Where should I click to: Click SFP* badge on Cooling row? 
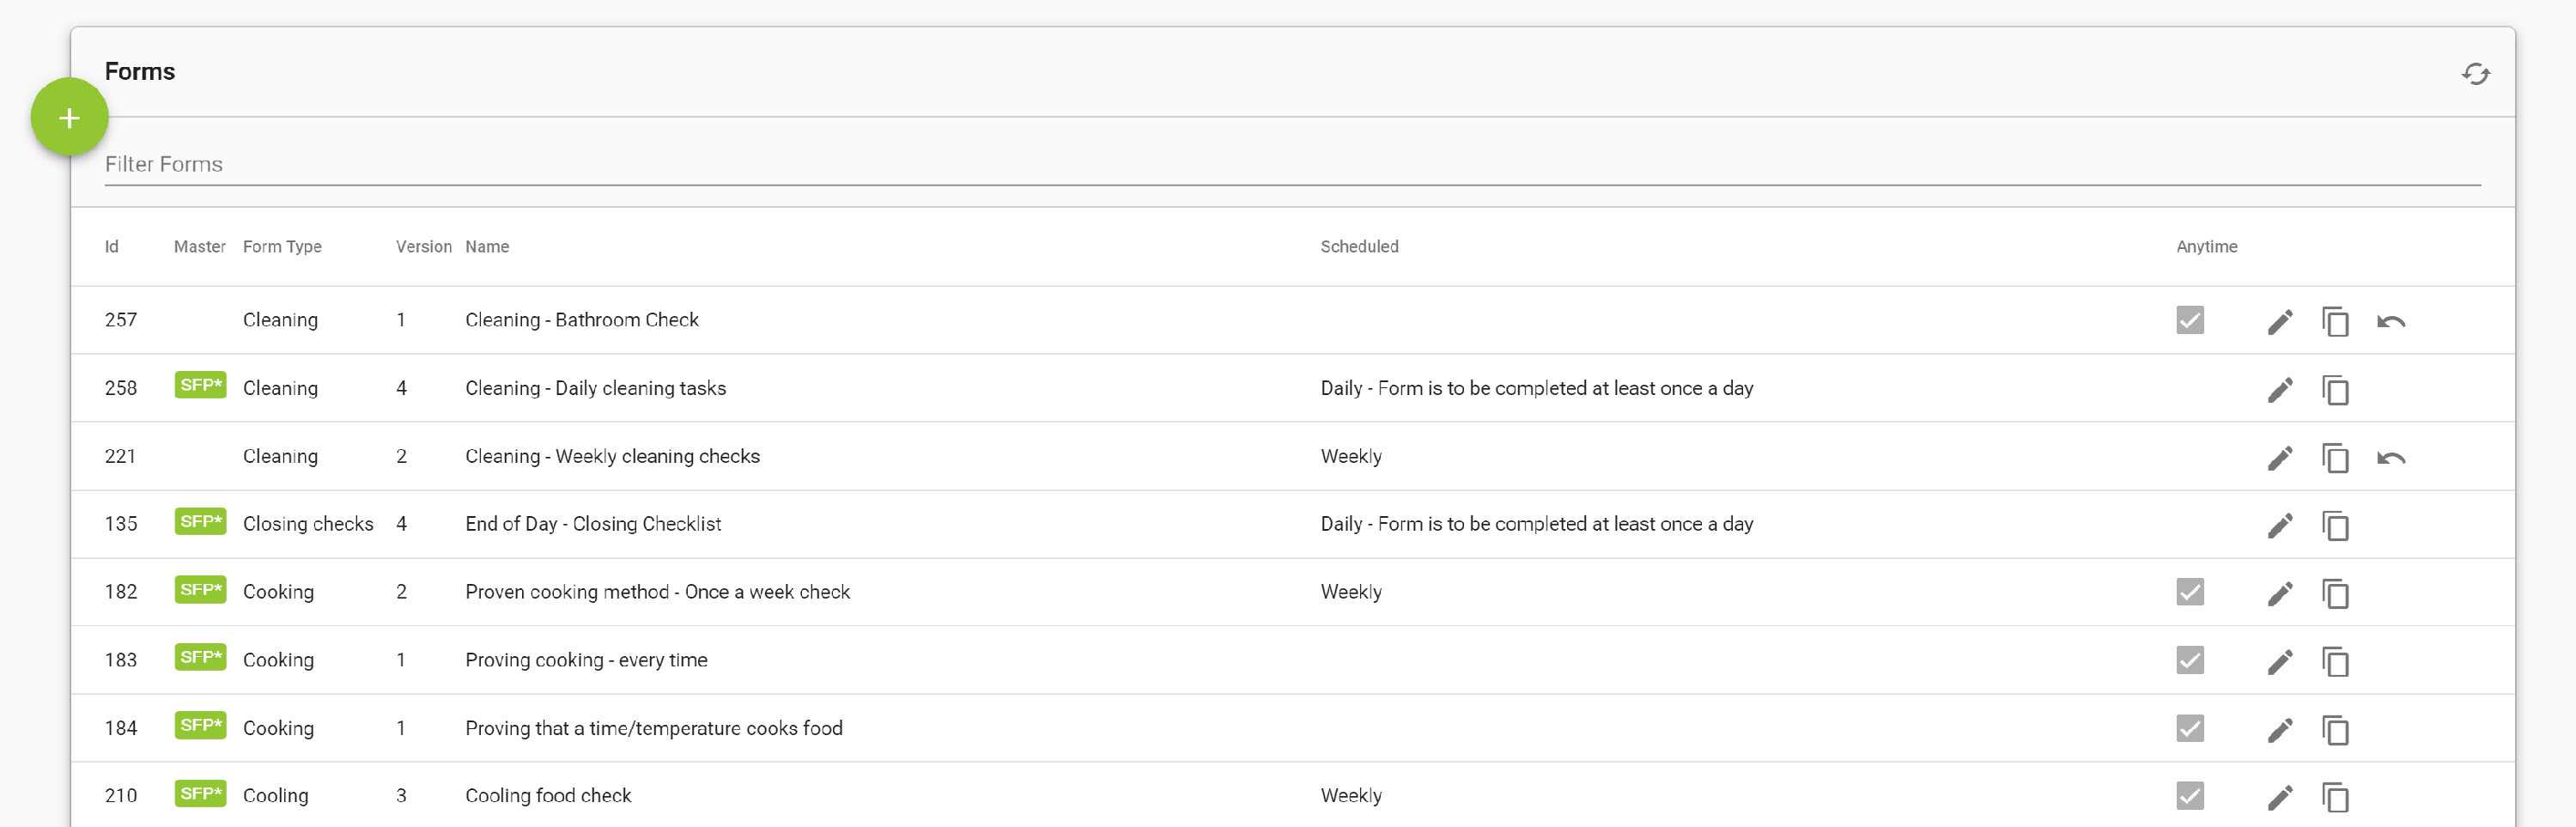(x=200, y=793)
